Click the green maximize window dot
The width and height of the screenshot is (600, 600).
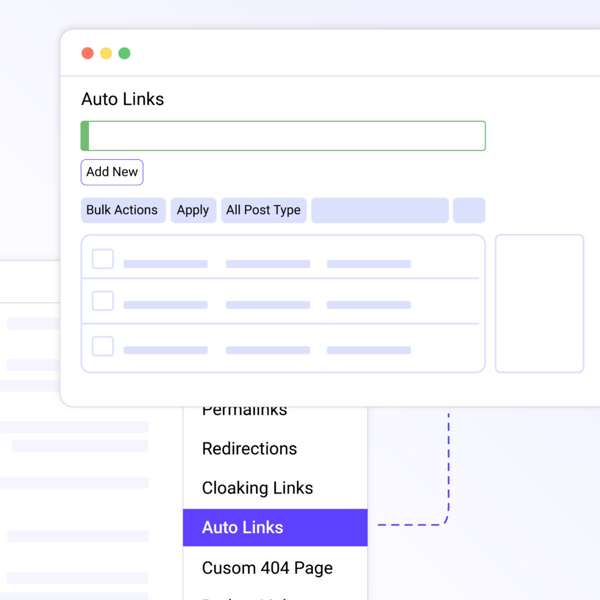[124, 53]
